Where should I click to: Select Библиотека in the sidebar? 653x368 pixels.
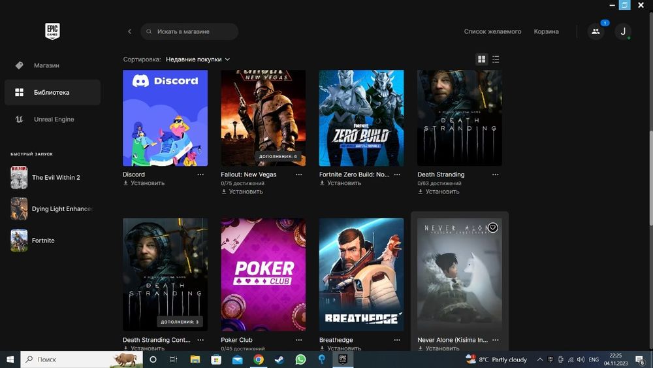pyautogui.click(x=52, y=92)
